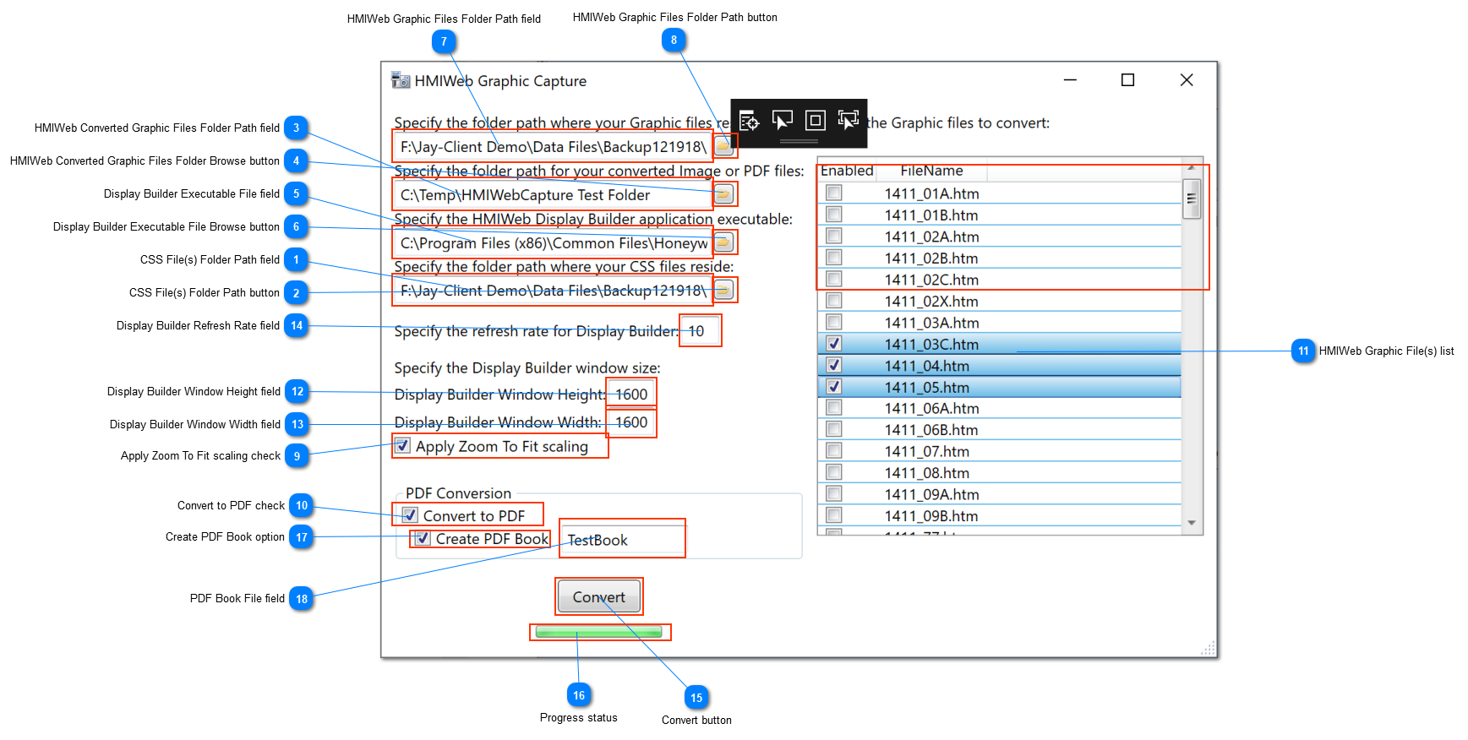1468x740 pixels.
Task: Click the Display Builder Window Width field
Action: 631,422
